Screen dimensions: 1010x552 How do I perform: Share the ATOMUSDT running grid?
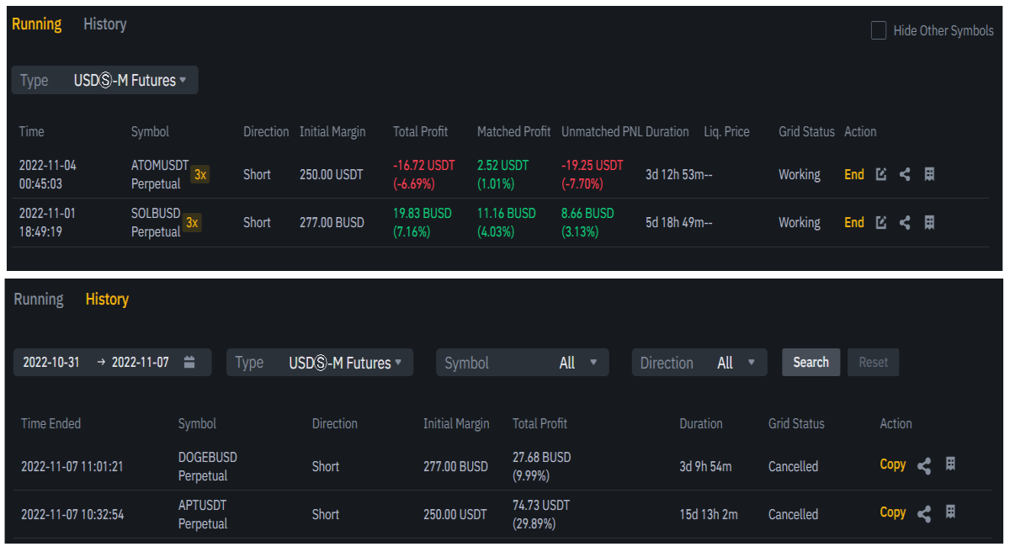905,174
